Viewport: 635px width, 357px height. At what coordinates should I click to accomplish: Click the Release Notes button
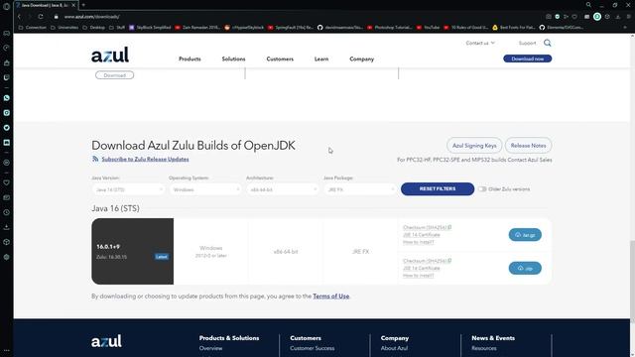tap(528, 146)
